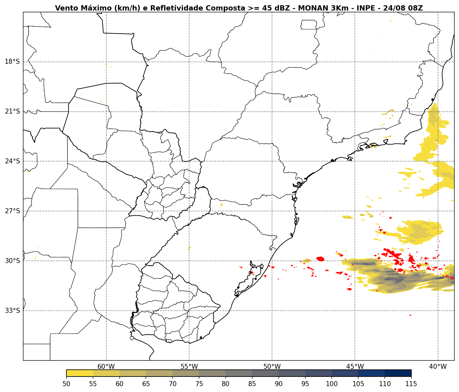Viewport: 459px width, 392px height.
Task: Click the map title text
Action: click(239, 8)
